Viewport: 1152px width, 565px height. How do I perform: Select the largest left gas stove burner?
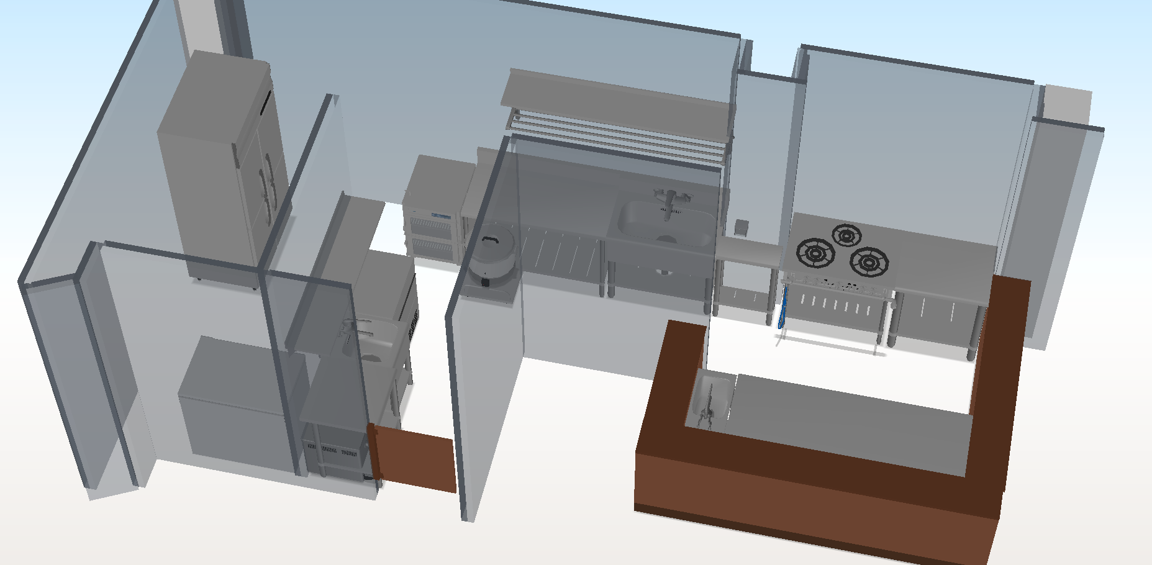pos(815,253)
